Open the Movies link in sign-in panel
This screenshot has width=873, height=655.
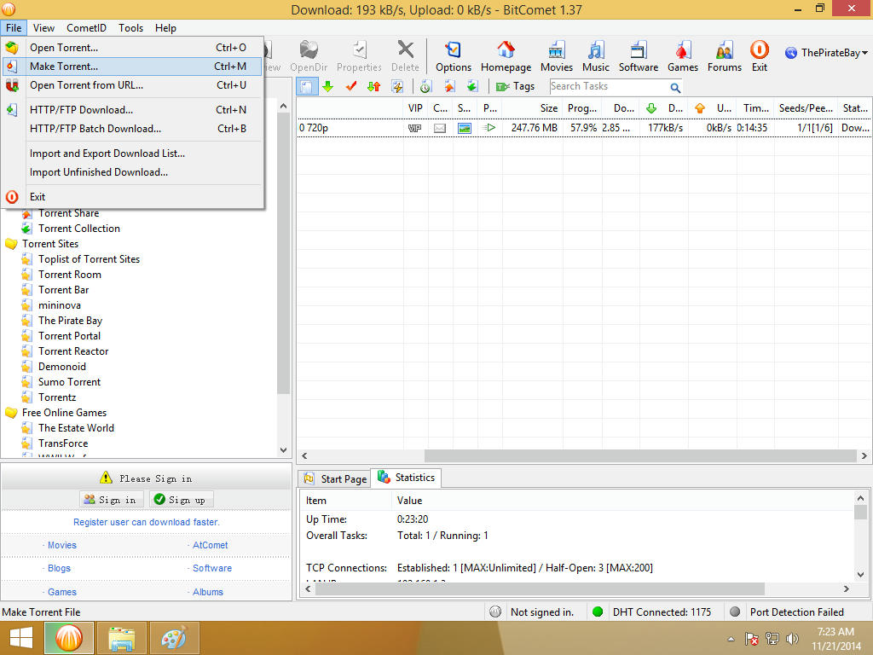pyautogui.click(x=61, y=545)
